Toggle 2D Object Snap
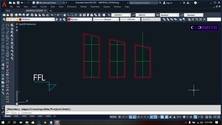This screenshot has height=125, width=222. [155, 117]
